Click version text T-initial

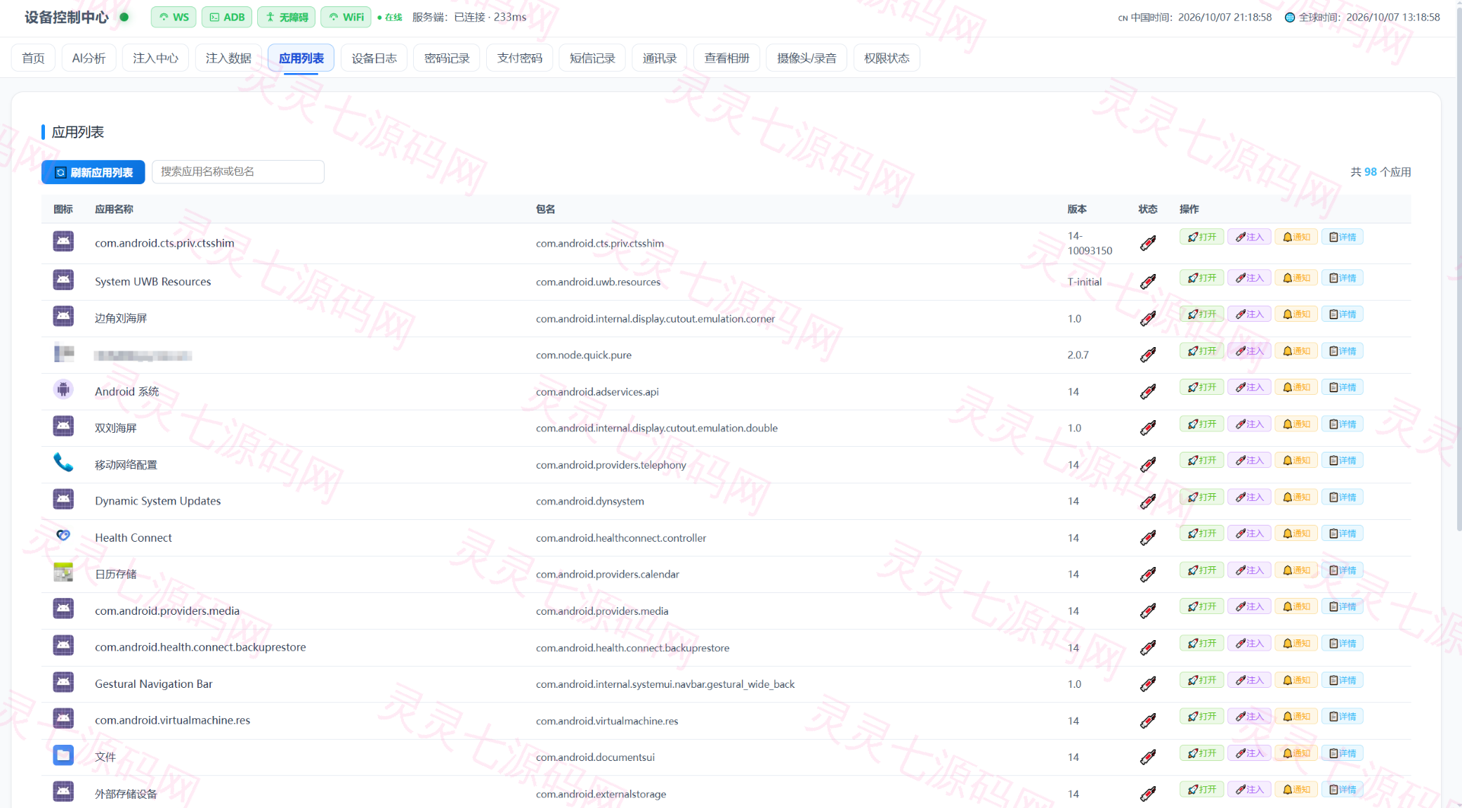click(x=1085, y=282)
